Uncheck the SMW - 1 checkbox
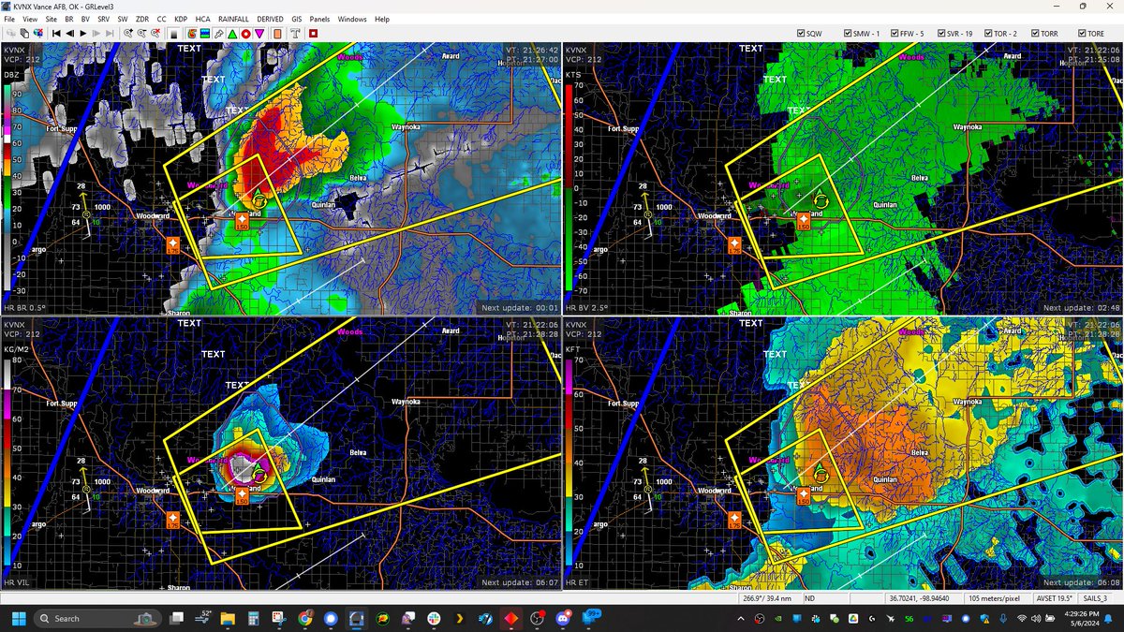 click(x=848, y=34)
